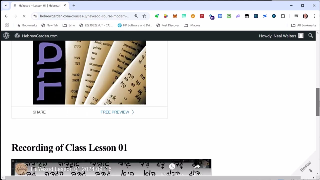Open Howdy, Neal Walters account menu
Viewport: 320px width, 180px height.
(281, 36)
